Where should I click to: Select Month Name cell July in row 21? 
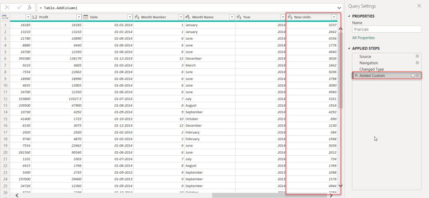coord(210,159)
